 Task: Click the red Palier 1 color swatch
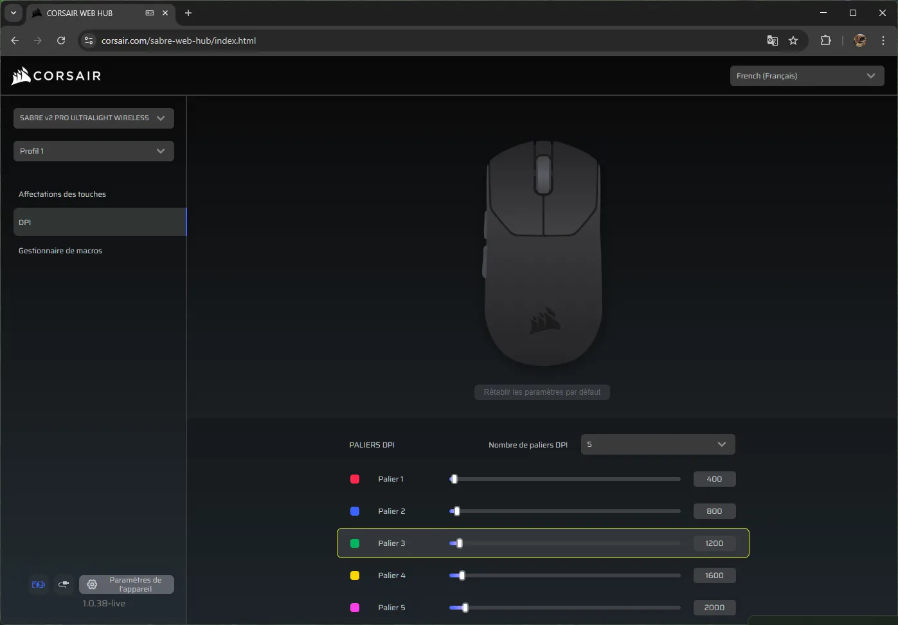pyautogui.click(x=354, y=479)
